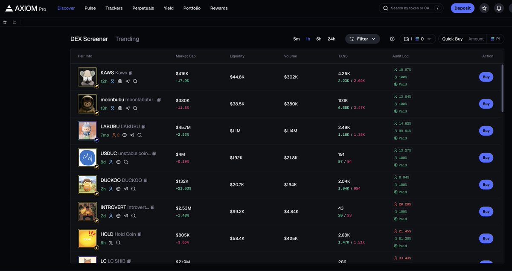Image resolution: width=512 pixels, height=271 pixels.
Task: Open the moonbubu astronaut thumbnail
Action: (x=87, y=104)
